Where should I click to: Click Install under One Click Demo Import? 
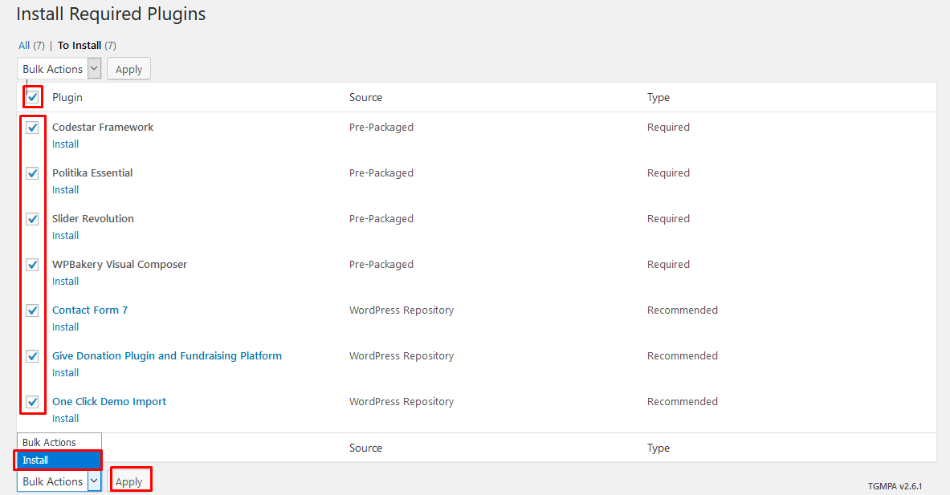coord(65,418)
